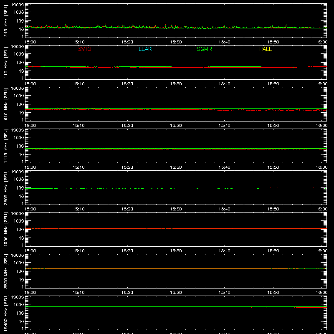Viewport: 334px width, 334px height.
Task: Click 15:40 tick label under 8800 MHz plot
Action: click(x=224, y=293)
